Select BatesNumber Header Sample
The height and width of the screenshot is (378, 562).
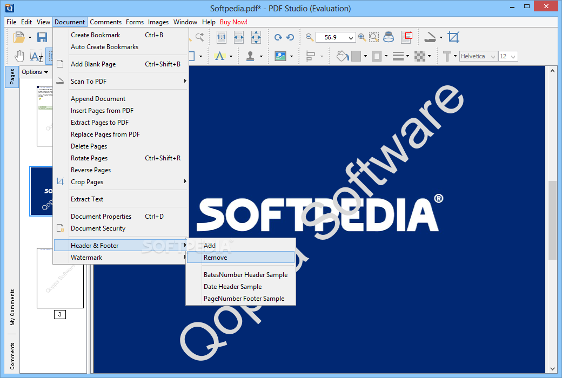coord(240,275)
